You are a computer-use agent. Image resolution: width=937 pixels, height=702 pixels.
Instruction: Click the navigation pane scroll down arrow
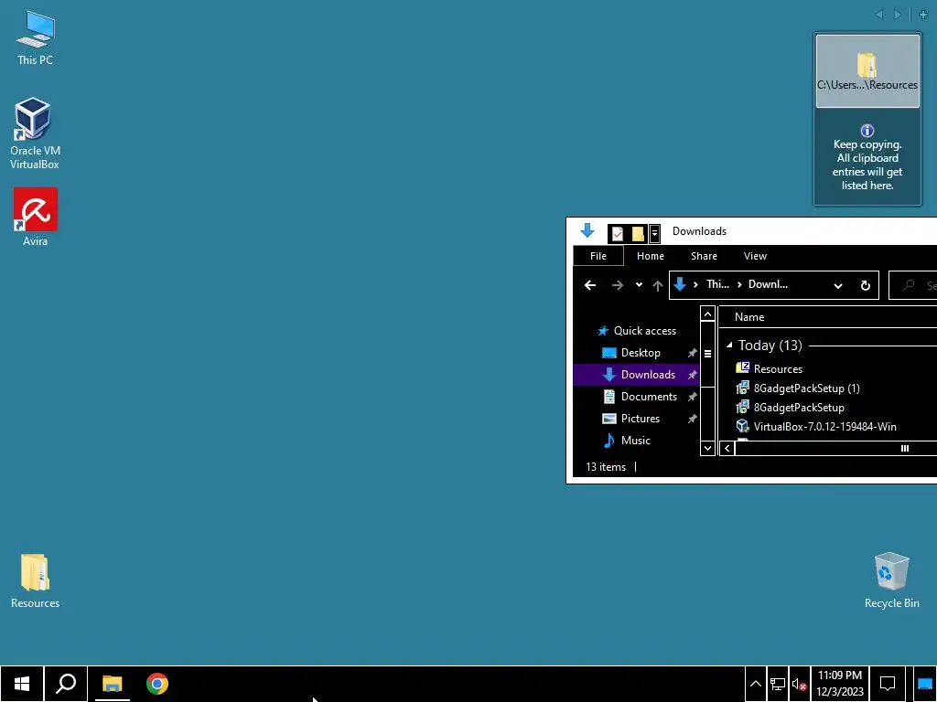[707, 448]
